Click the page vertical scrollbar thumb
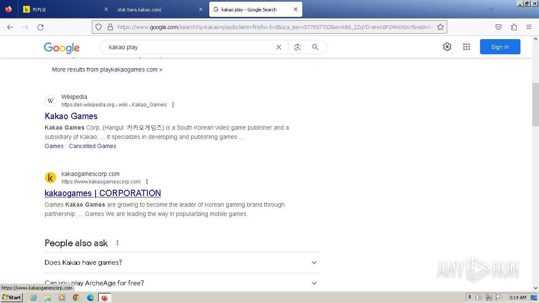Viewport: 539px width, 303px height. click(x=535, y=104)
